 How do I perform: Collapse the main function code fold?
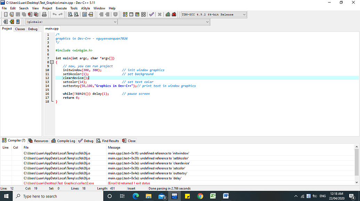[x=53, y=62]
